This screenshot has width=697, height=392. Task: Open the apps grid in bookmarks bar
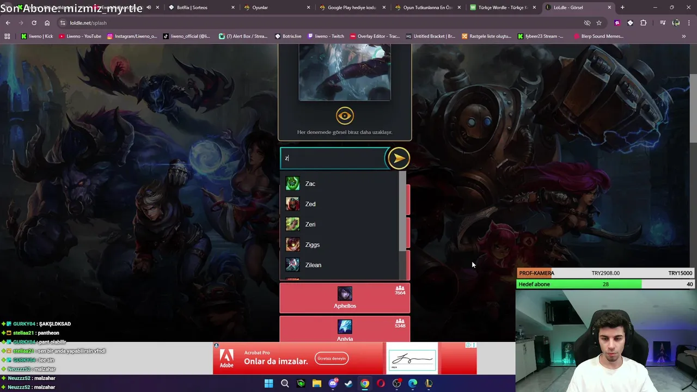[7, 36]
